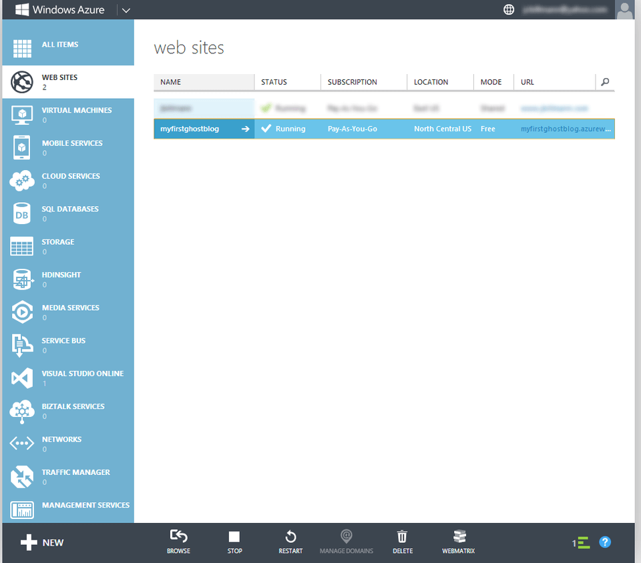Open the site in WebMatrix

pos(459,536)
